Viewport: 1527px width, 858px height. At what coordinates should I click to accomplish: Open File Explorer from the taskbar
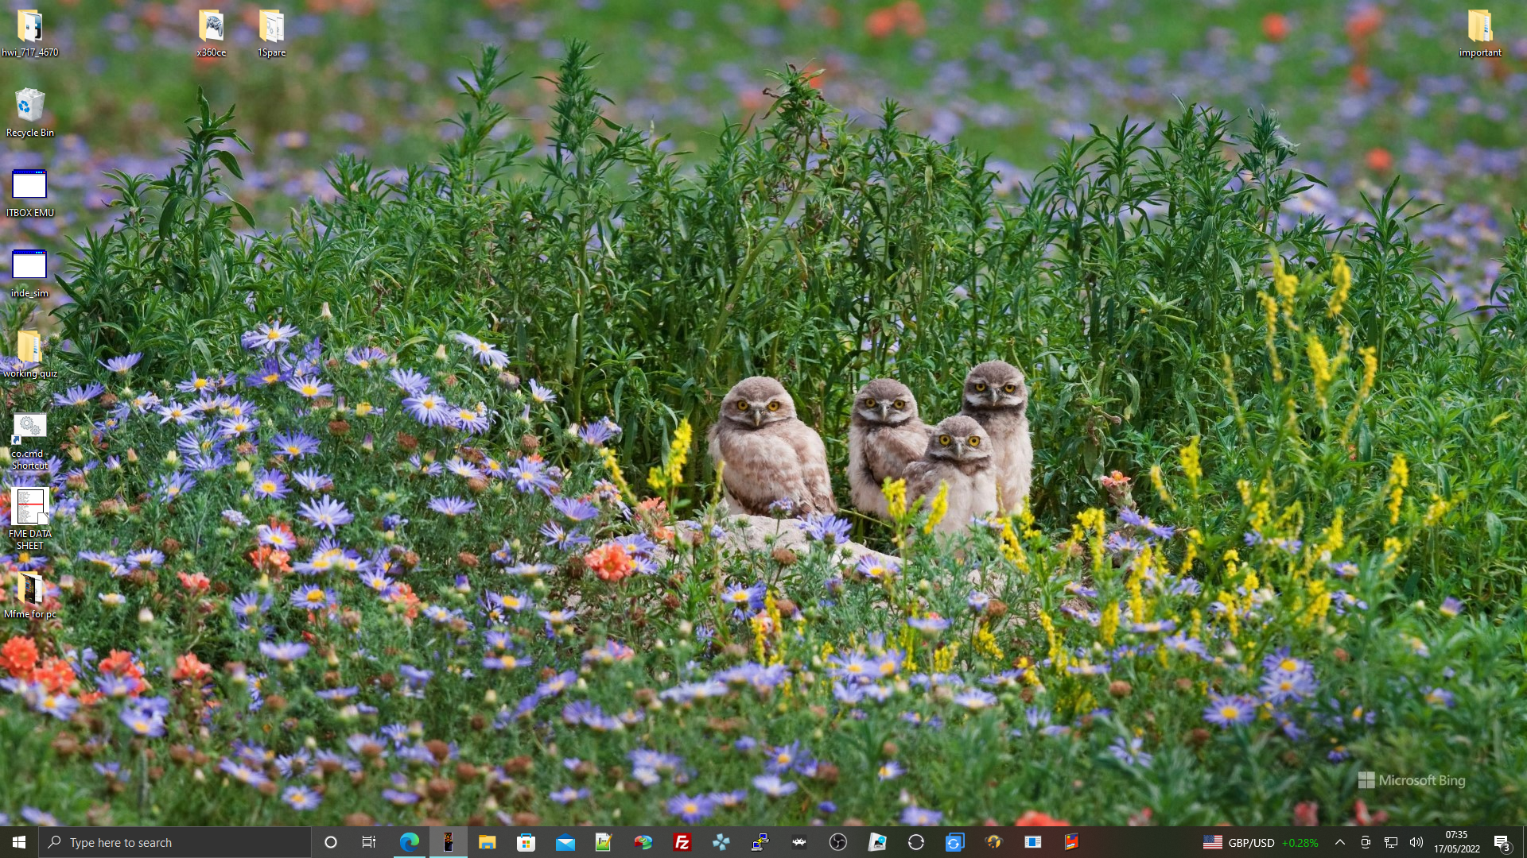coord(487,842)
